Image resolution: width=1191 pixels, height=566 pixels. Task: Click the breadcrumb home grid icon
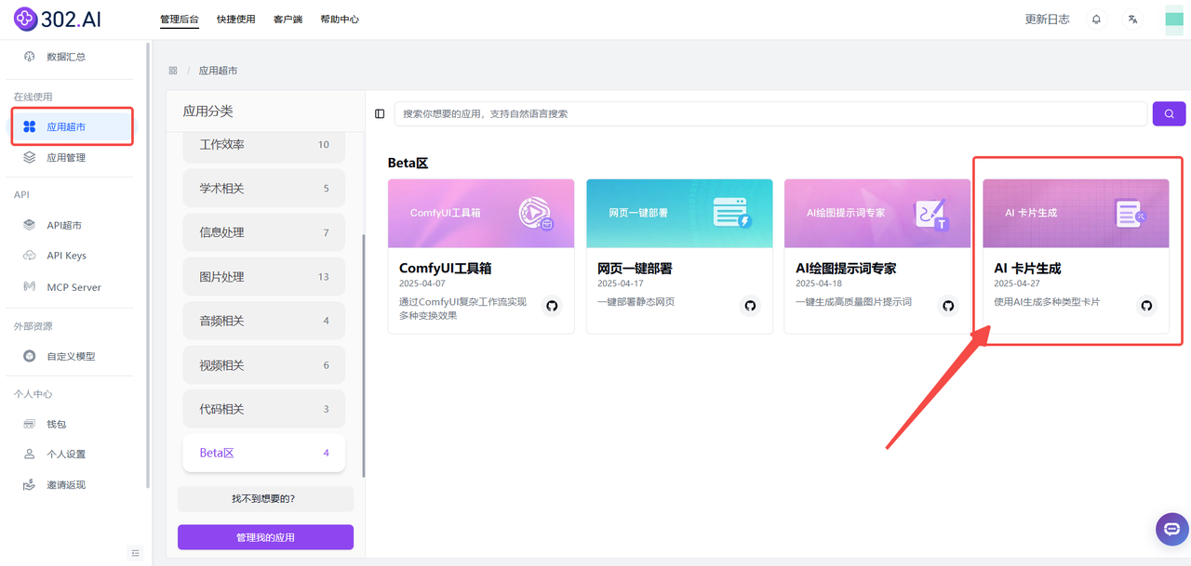tap(173, 71)
